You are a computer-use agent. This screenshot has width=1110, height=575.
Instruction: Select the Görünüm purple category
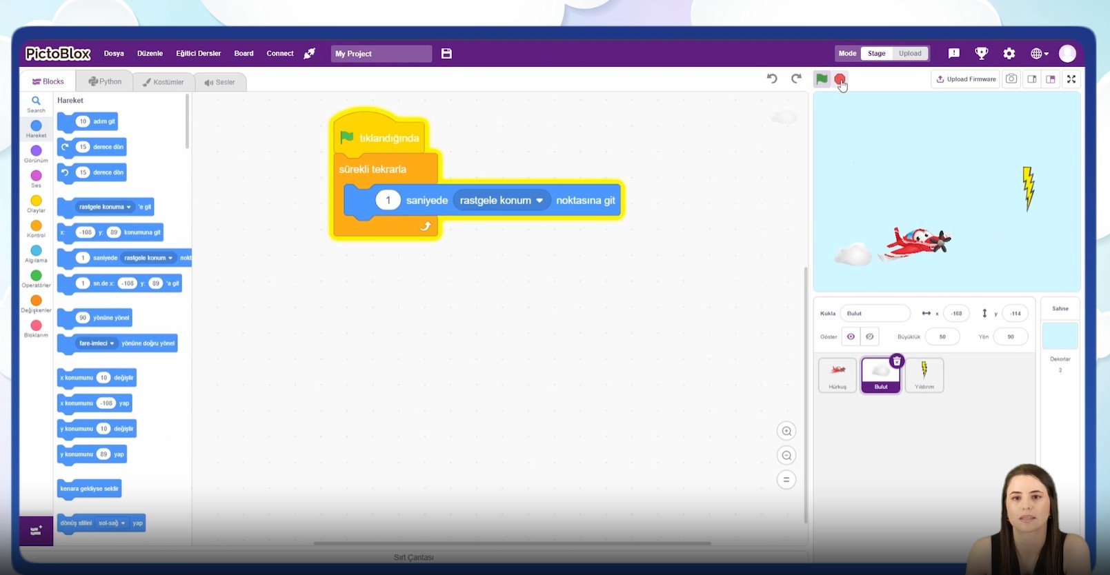(36, 154)
